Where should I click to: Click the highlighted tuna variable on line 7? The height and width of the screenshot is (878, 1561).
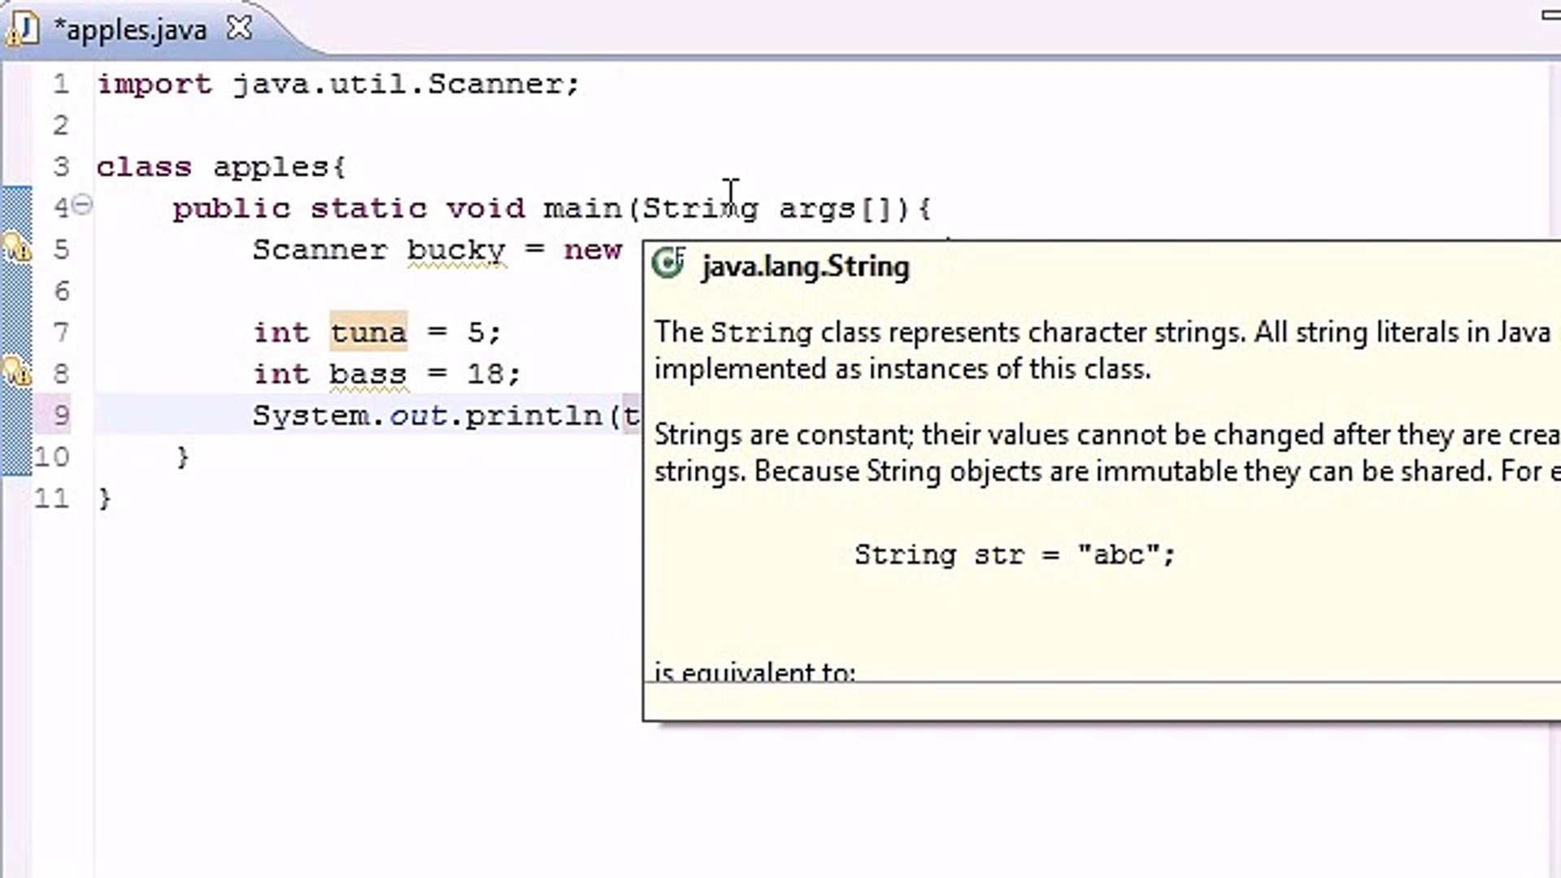[367, 332]
